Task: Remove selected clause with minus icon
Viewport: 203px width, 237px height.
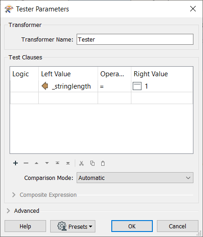Action: click(x=26, y=163)
